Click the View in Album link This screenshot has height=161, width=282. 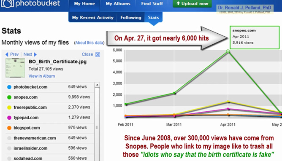pos(42,76)
